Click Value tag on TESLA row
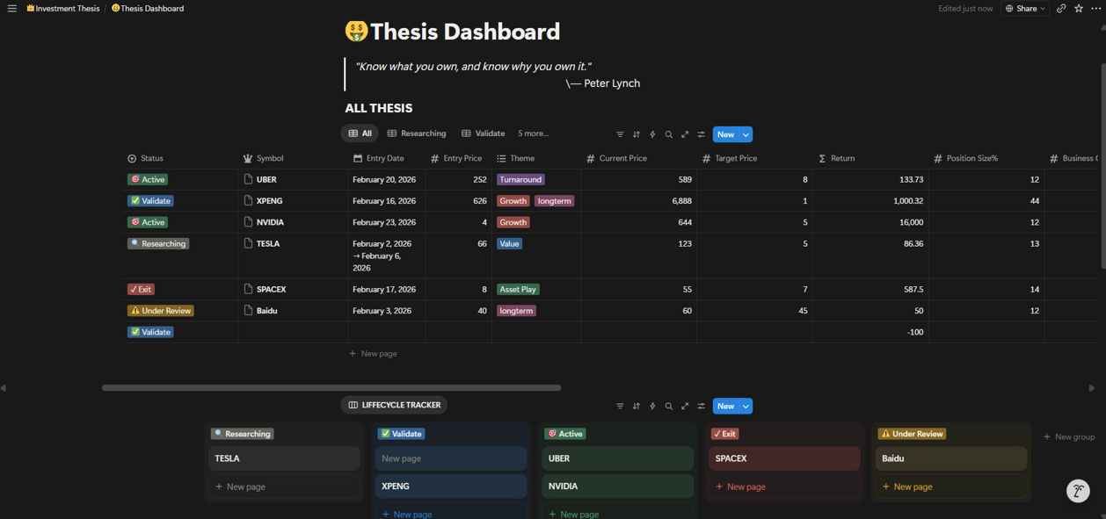This screenshot has width=1106, height=519. click(509, 243)
